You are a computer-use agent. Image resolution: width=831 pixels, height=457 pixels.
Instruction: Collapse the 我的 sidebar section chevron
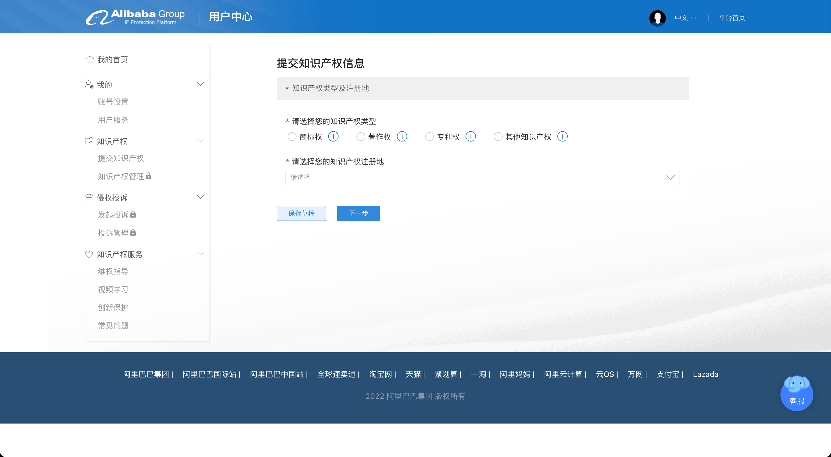coord(200,84)
